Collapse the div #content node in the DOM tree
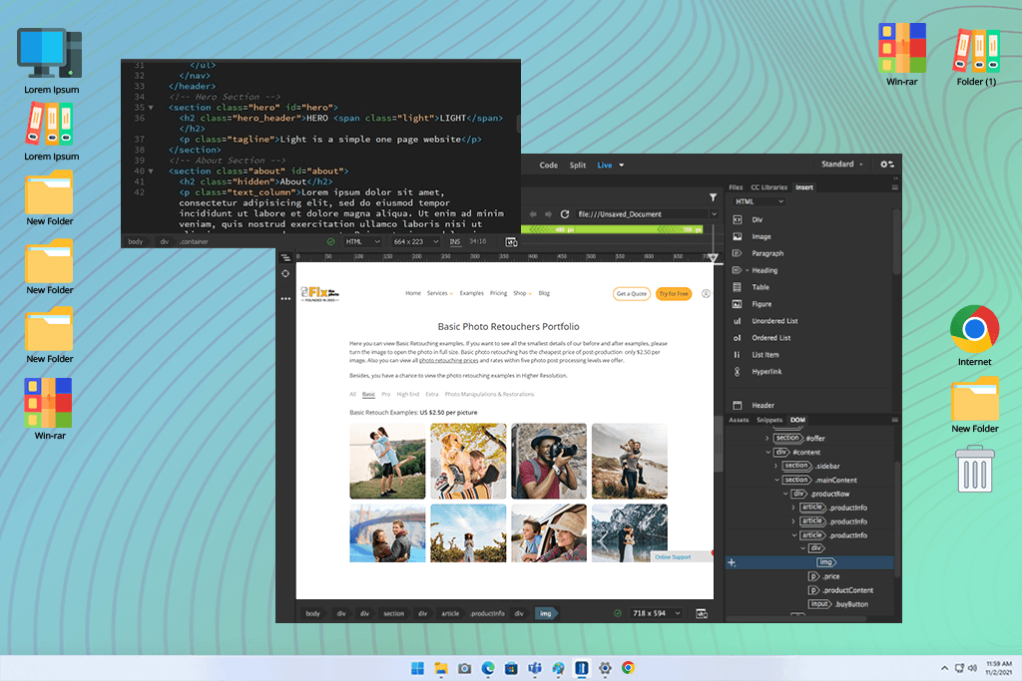The width and height of the screenshot is (1022, 681). pyautogui.click(x=768, y=452)
